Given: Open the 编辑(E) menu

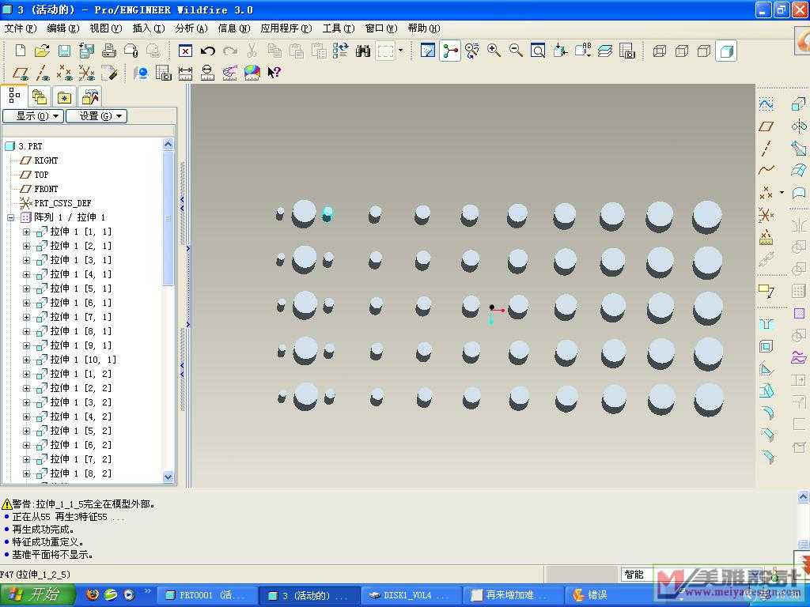Looking at the screenshot, I should (63, 28).
